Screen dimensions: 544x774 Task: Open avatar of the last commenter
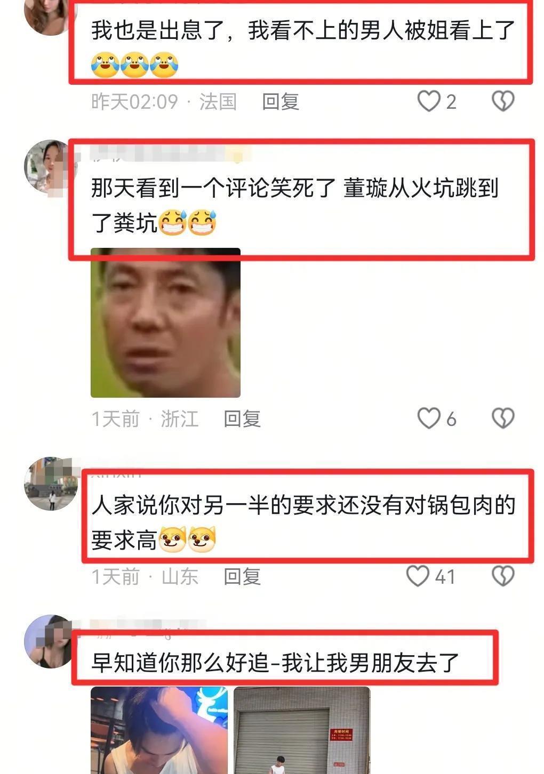coord(49,642)
